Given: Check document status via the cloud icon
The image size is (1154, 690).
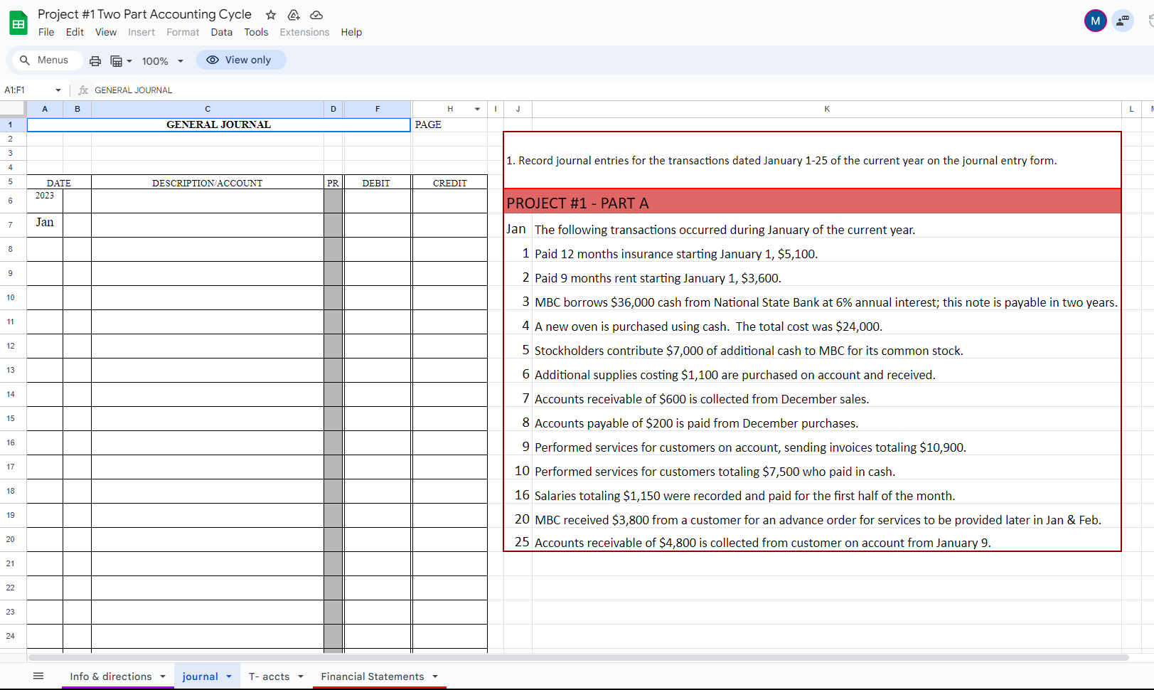Looking at the screenshot, I should 316,14.
